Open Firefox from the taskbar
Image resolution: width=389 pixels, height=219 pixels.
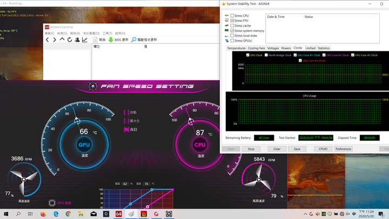(x=43, y=214)
